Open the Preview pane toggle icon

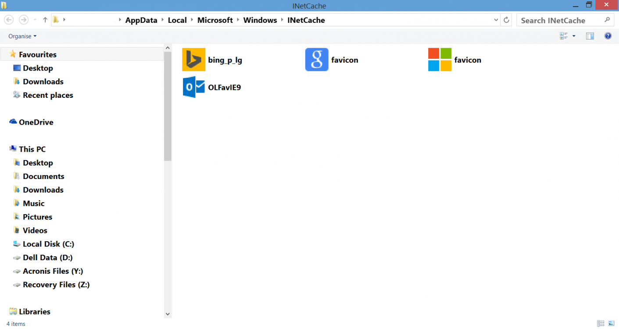coord(590,36)
